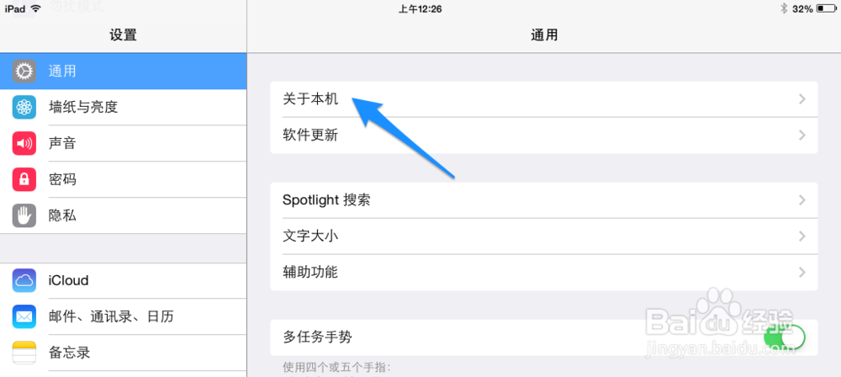Tap the blue Mail envelope icon
Screen dimensions: 841x377
coord(24,316)
